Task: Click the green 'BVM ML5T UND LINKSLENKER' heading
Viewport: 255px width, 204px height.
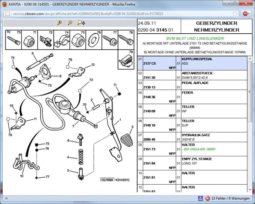Action: tap(195, 38)
